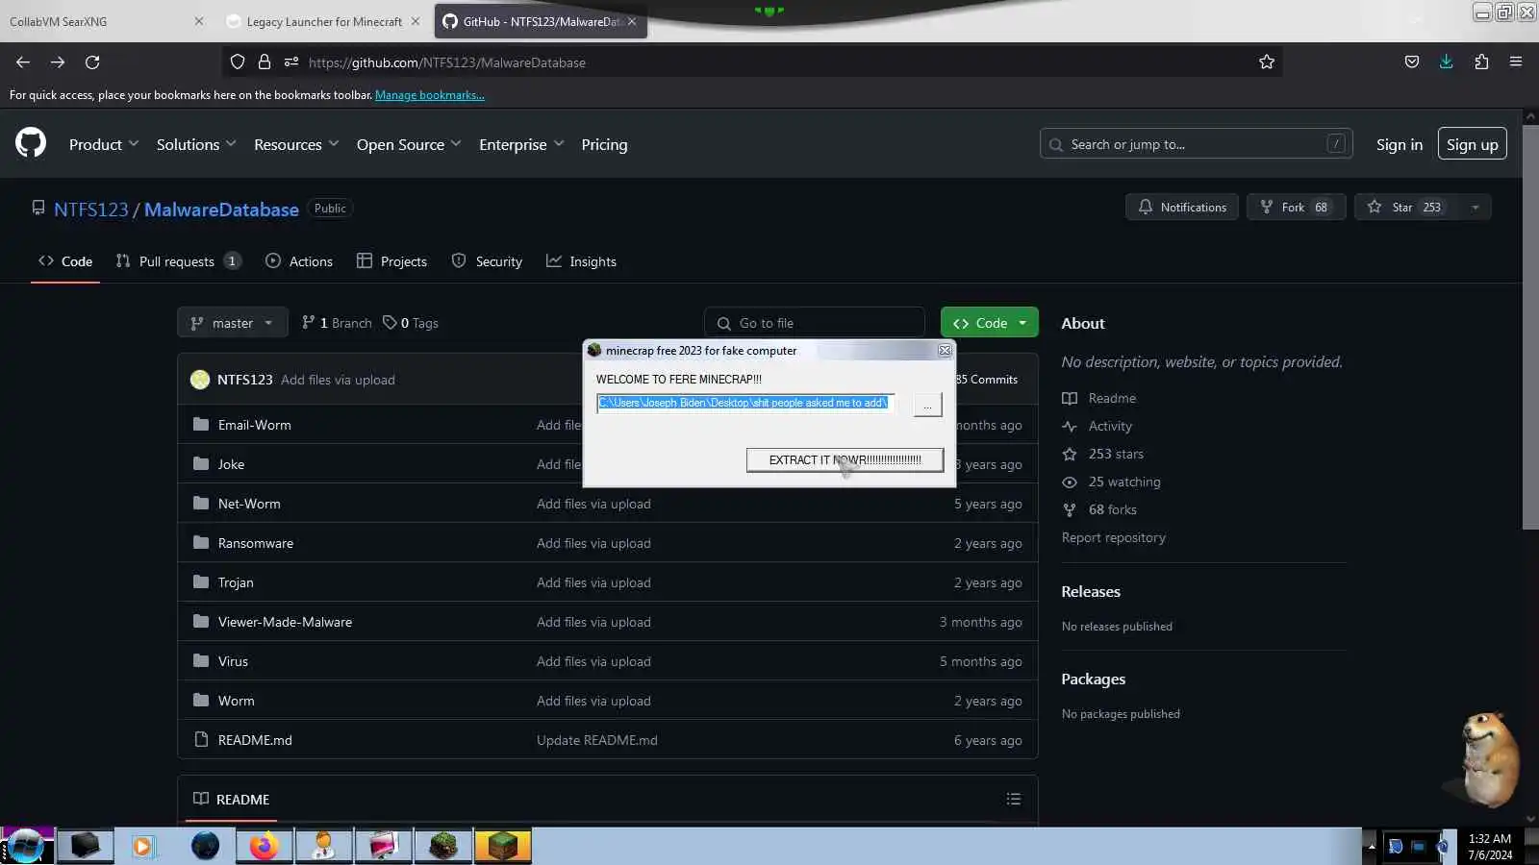
Task: Open the NTFS123 owner link in the repo title
Action: pos(91,210)
